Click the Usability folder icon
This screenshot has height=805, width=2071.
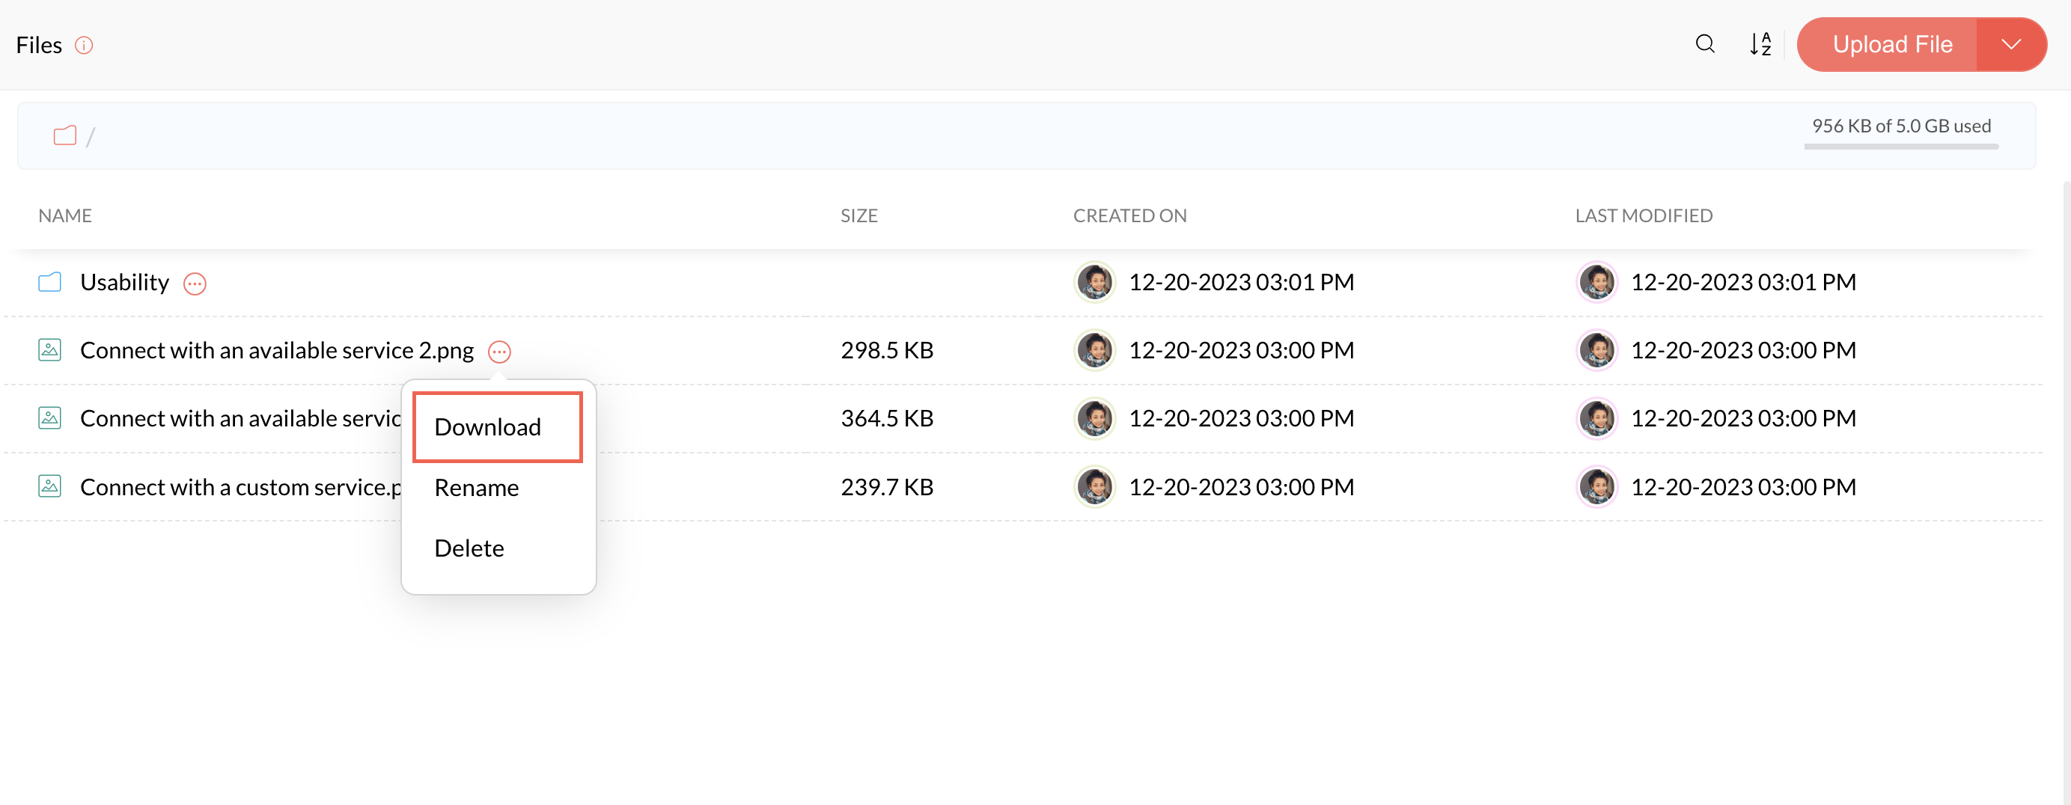coord(50,282)
